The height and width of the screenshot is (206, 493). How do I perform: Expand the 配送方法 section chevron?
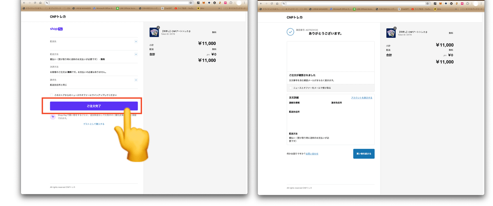[136, 54]
